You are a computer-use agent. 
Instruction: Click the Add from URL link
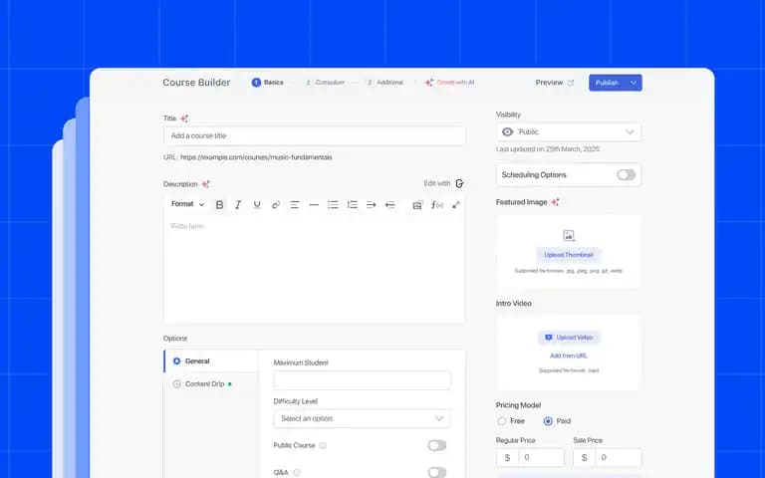tap(569, 356)
